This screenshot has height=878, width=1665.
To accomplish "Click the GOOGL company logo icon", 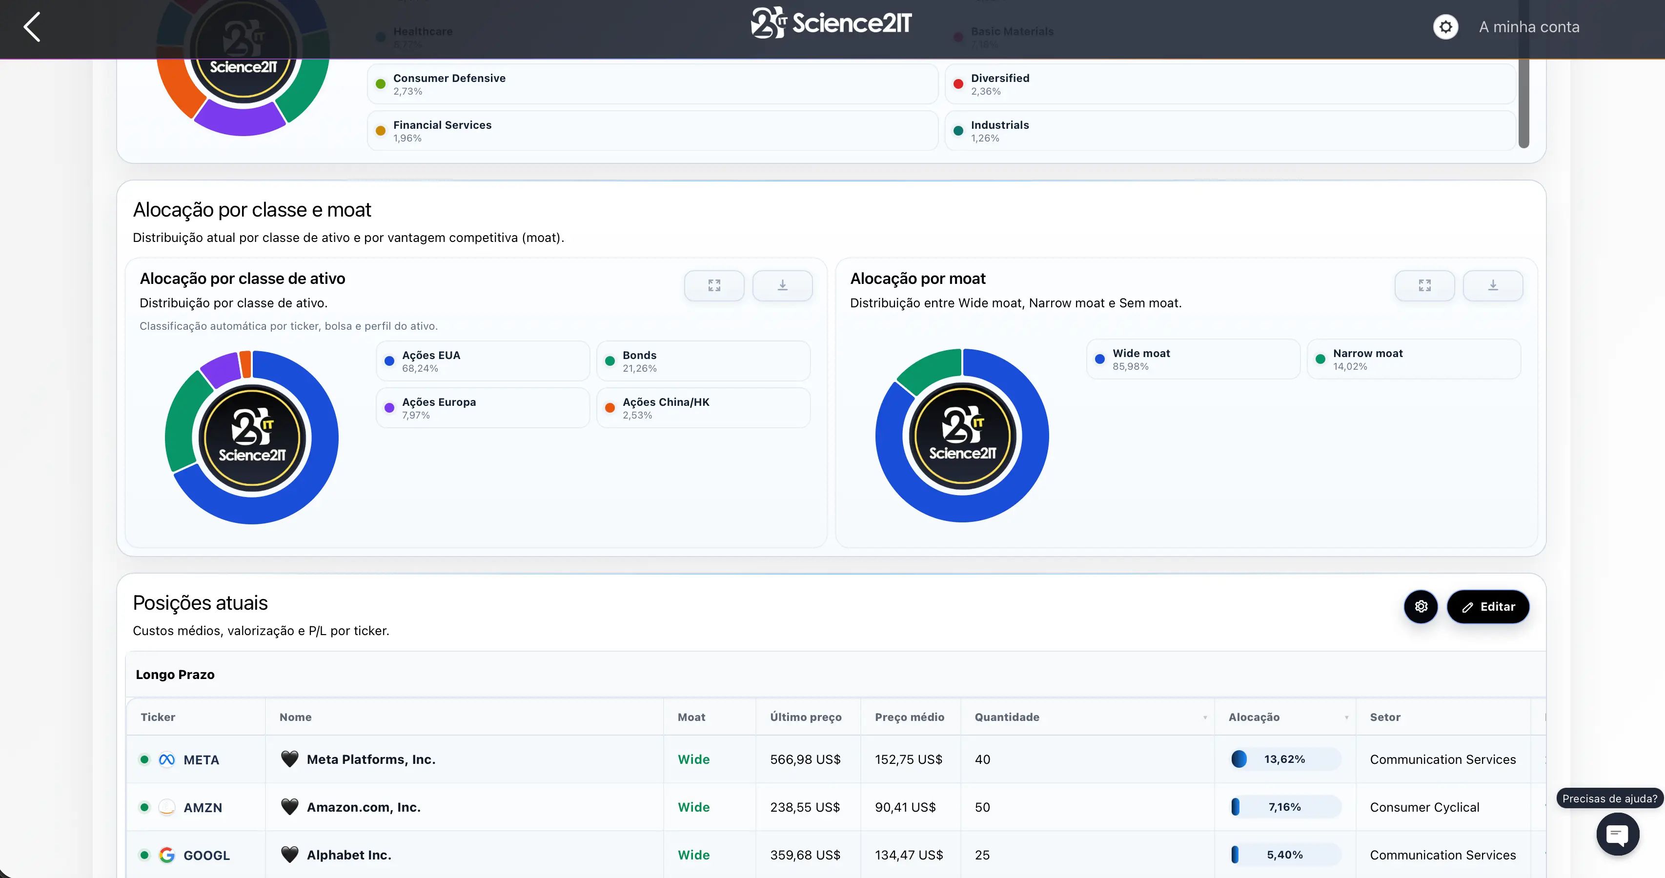I will pos(167,856).
